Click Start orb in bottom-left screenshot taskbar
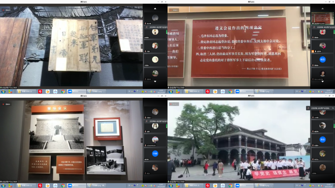 click(3, 186)
